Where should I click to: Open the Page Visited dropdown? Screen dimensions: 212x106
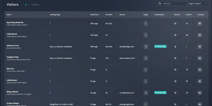198,4
